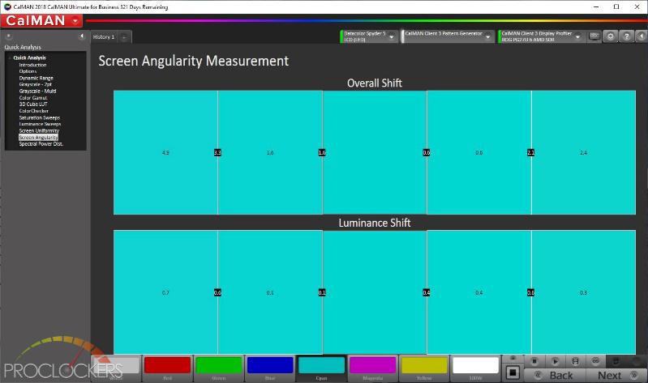Click the round icon atop the workflow panel
The image size is (648, 383).
click(x=9, y=36)
